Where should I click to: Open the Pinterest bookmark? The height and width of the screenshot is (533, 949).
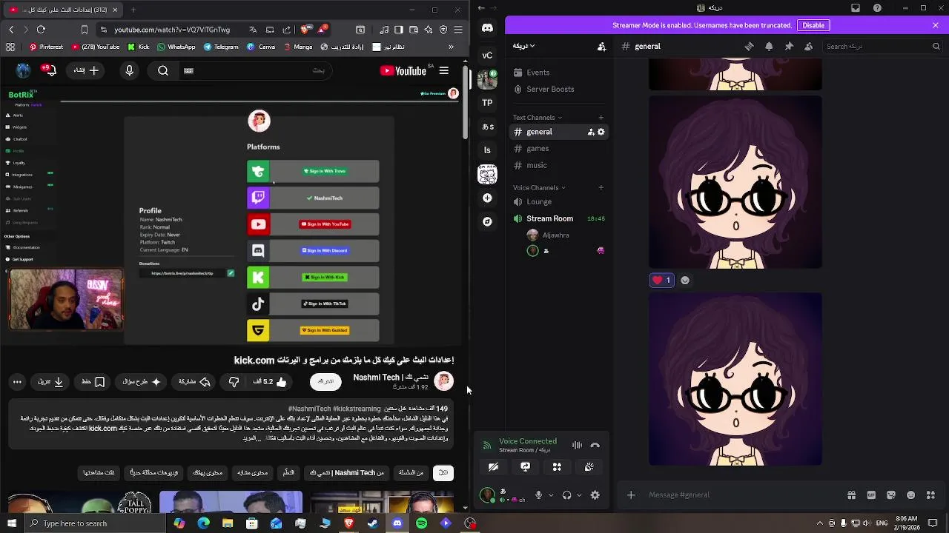pyautogui.click(x=46, y=47)
